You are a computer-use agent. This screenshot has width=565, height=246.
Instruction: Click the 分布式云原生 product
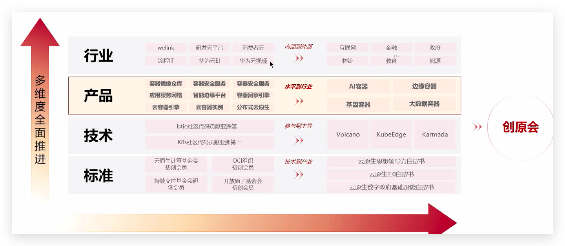click(x=253, y=107)
